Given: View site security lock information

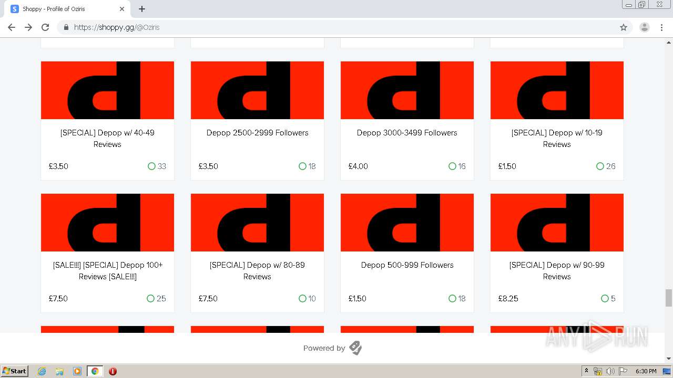Looking at the screenshot, I should coord(66,27).
